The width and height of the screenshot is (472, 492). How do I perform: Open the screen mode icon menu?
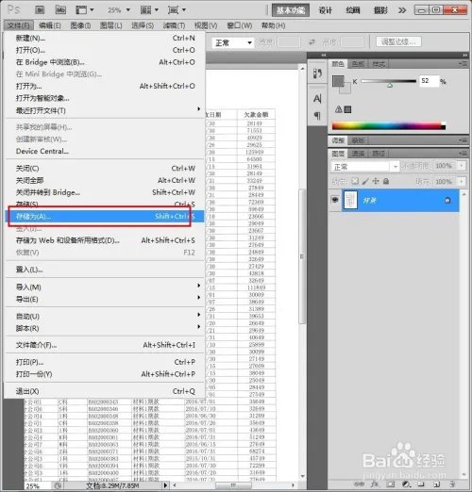click(x=177, y=10)
